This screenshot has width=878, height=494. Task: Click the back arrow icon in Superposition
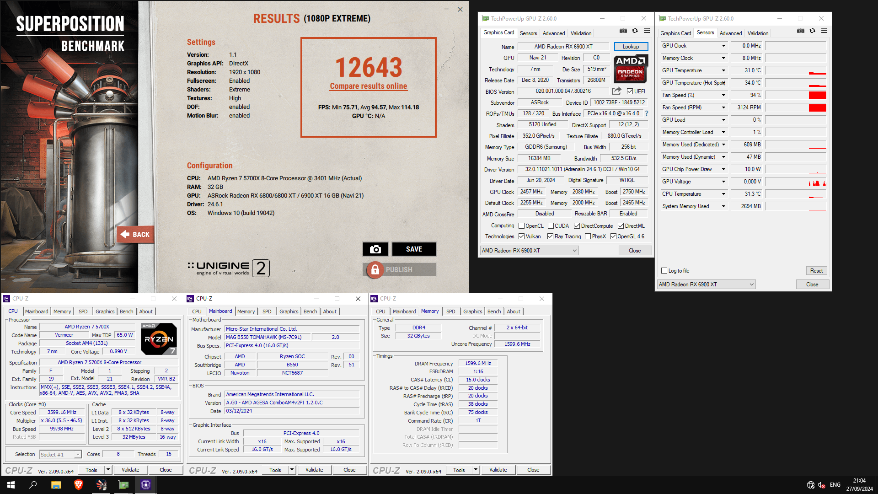(125, 234)
